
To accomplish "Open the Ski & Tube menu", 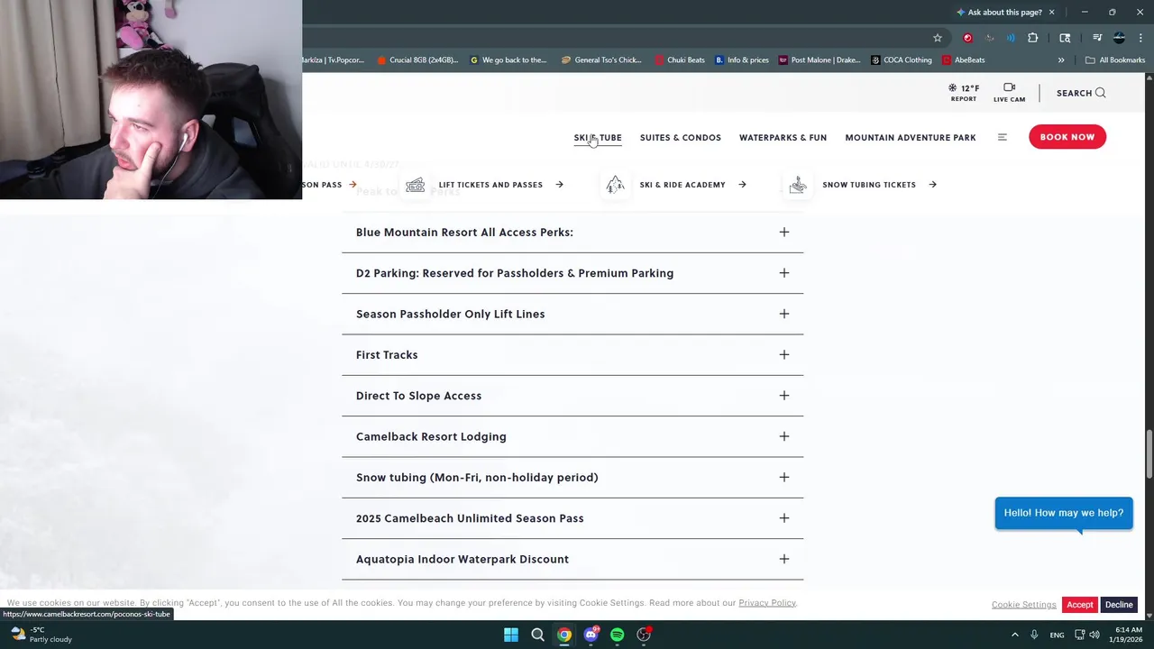I will point(598,138).
